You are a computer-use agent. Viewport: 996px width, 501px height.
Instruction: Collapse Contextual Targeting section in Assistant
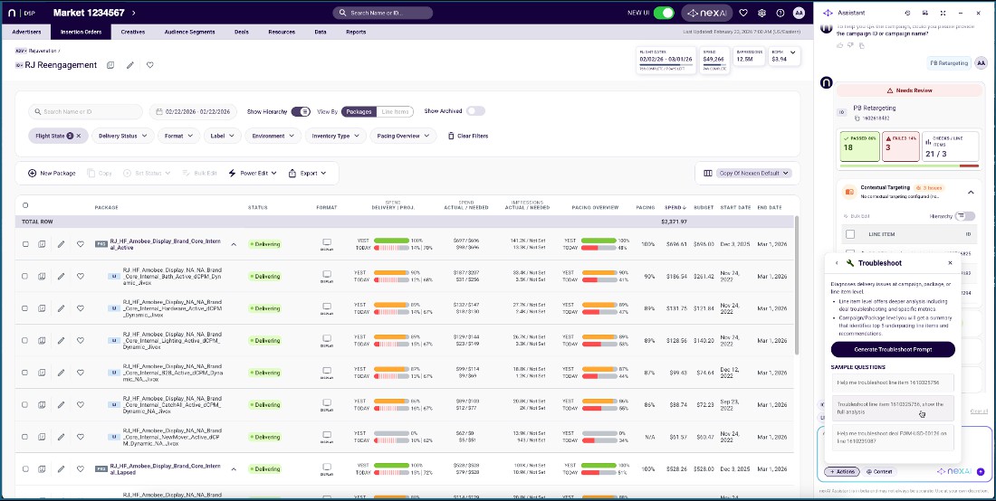[x=971, y=192]
